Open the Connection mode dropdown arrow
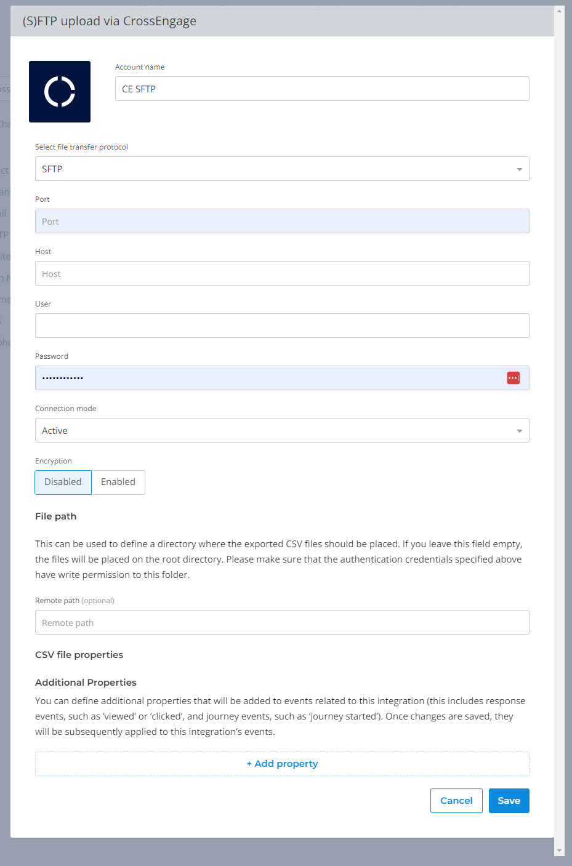572x866 pixels. (519, 431)
